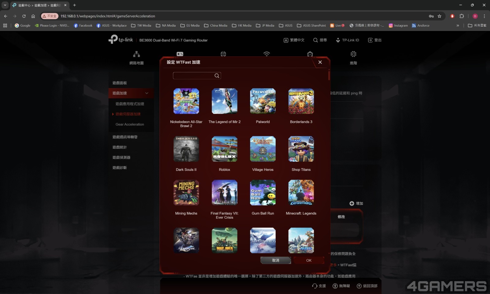Click the 增加 add button
The width and height of the screenshot is (490, 294).
(x=356, y=203)
